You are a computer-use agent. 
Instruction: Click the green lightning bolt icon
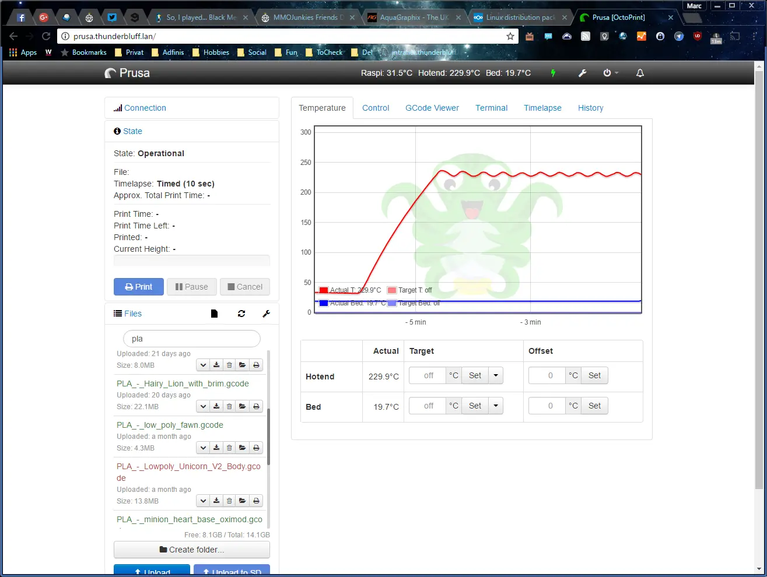553,73
